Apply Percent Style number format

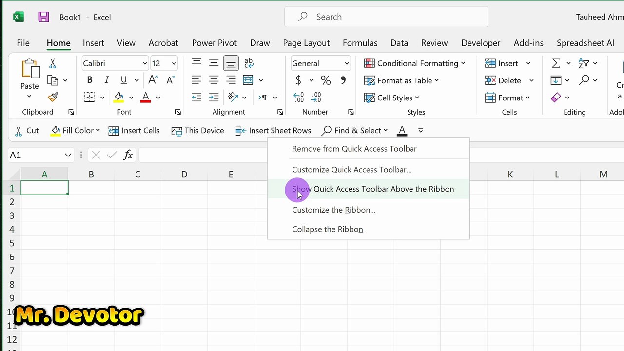(326, 80)
